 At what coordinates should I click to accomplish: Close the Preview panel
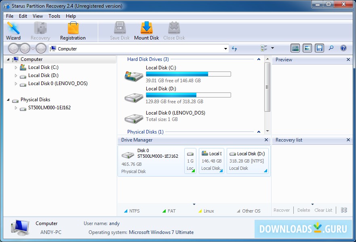pyautogui.click(x=348, y=60)
